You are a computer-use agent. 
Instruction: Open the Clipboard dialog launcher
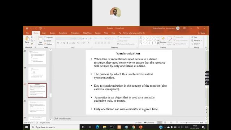35,47
